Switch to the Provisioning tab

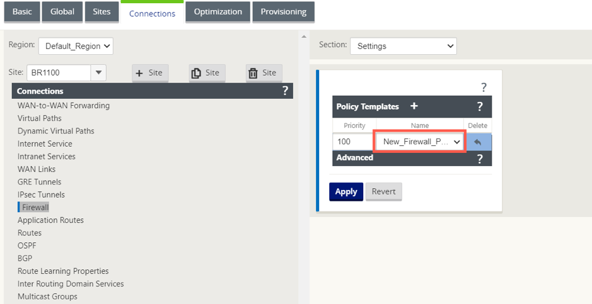coord(283,12)
